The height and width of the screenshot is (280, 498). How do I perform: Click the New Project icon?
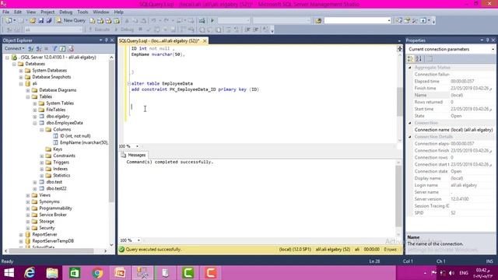9,21
